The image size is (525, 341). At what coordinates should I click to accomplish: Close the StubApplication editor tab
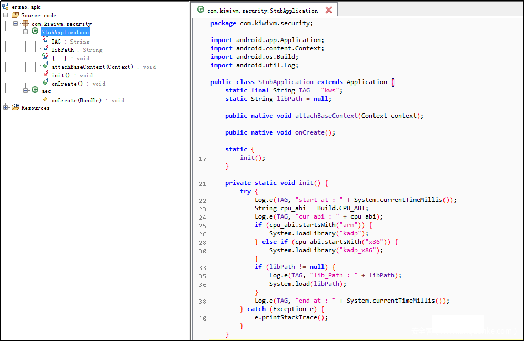click(329, 10)
